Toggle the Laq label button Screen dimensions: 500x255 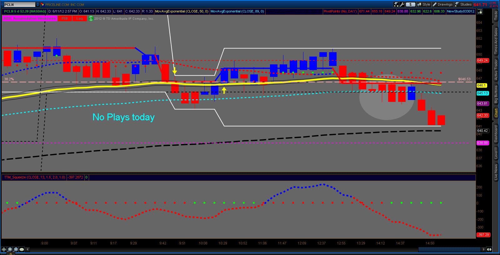click(80, 18)
